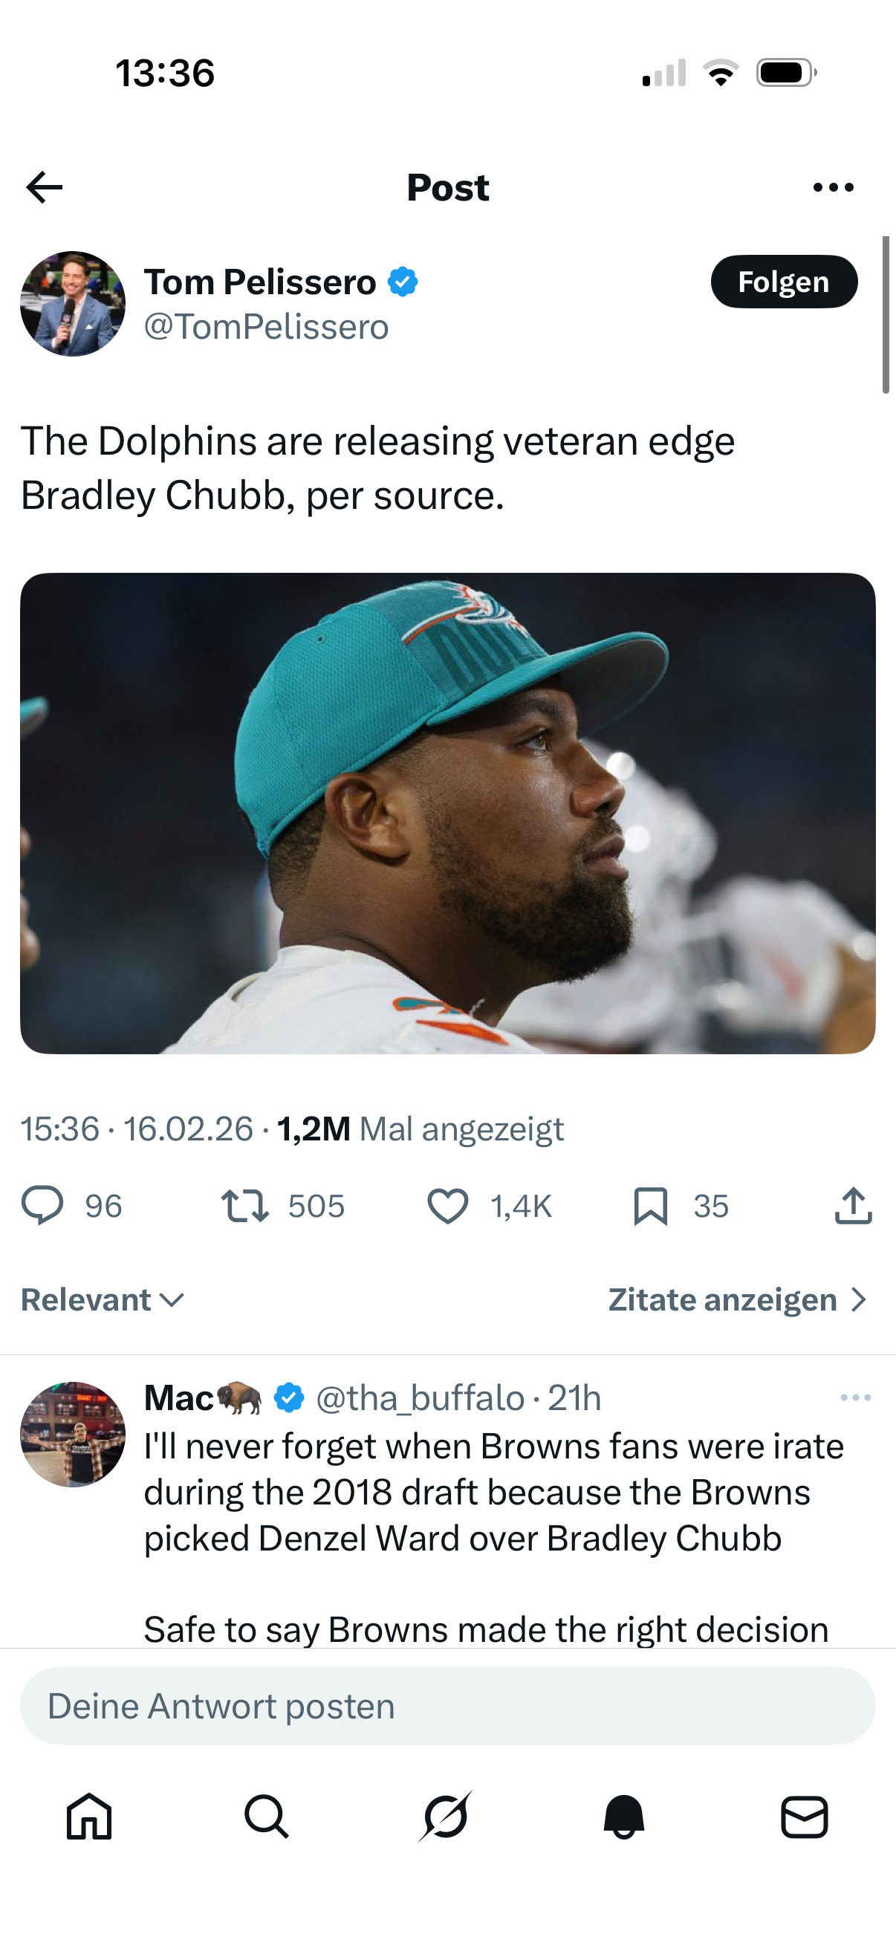896x1948 pixels.
Task: Tap the repost arrows icon
Action: (244, 1205)
